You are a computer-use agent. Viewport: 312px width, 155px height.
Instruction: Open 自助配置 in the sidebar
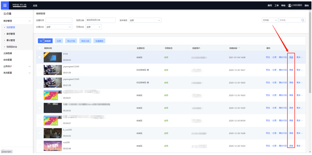8,60
